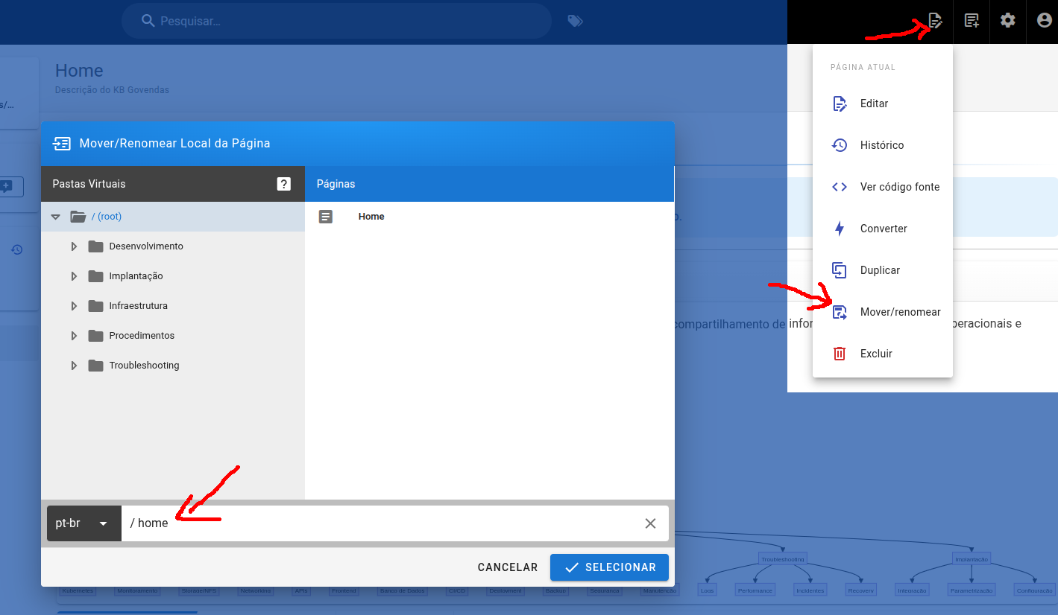The height and width of the screenshot is (615, 1058).
Task: Select the Home page document icon
Action: coord(325,217)
